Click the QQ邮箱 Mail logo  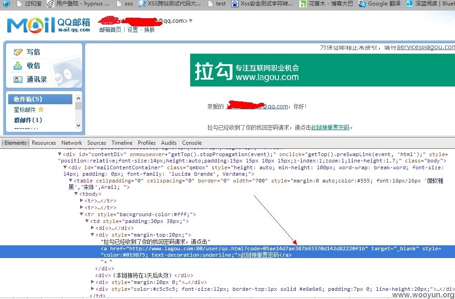[49, 25]
